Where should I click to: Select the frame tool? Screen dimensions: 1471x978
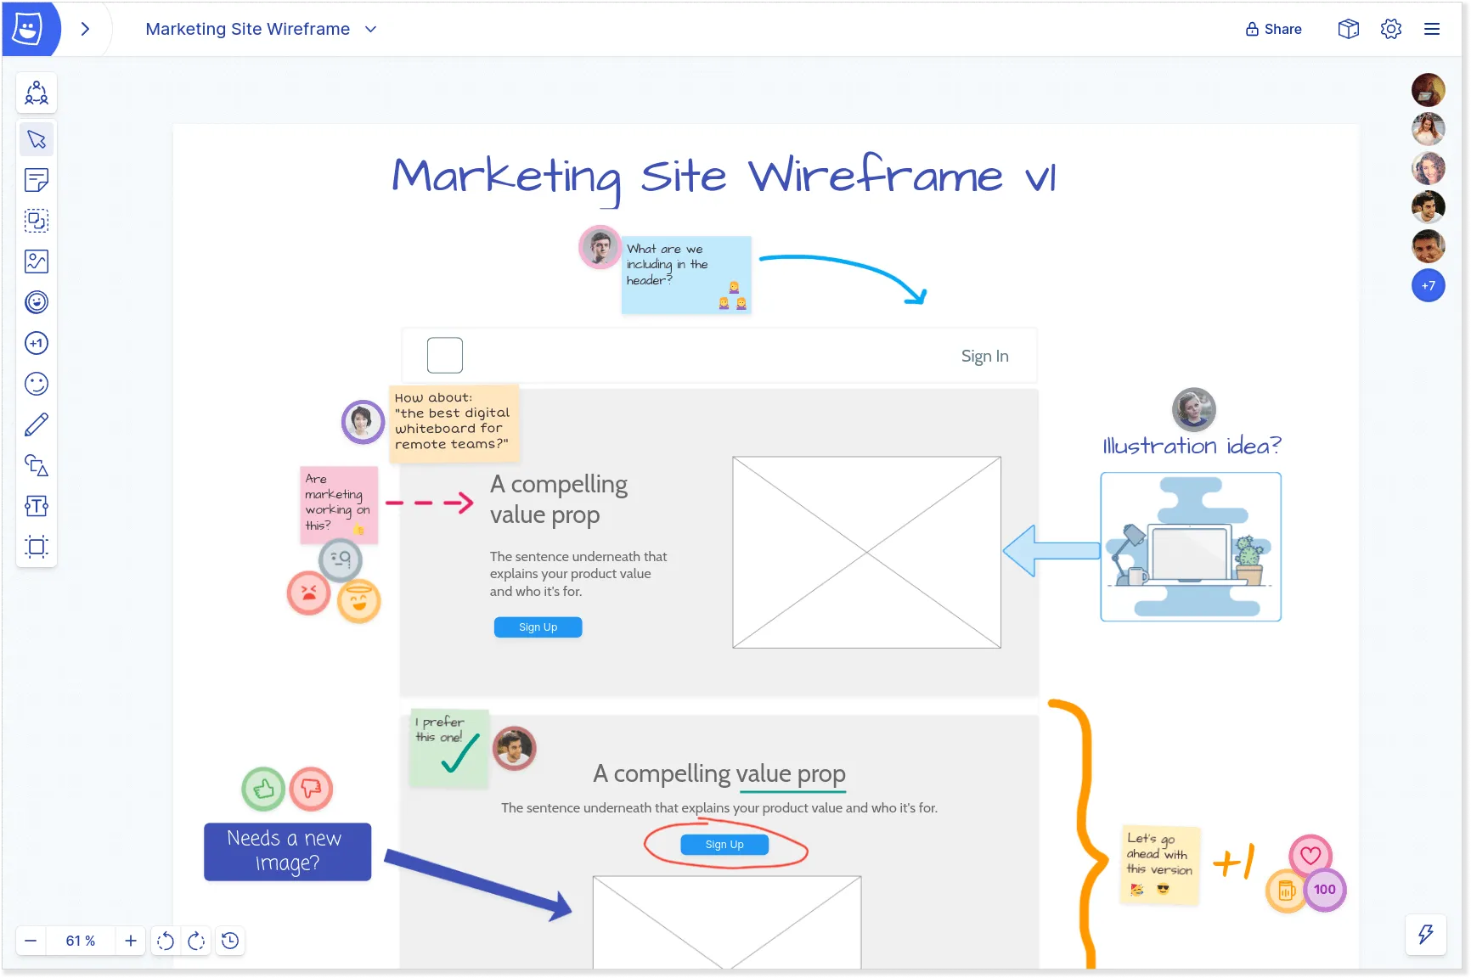tap(37, 546)
